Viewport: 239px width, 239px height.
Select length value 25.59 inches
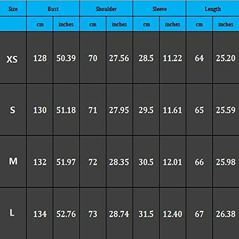click(226, 110)
